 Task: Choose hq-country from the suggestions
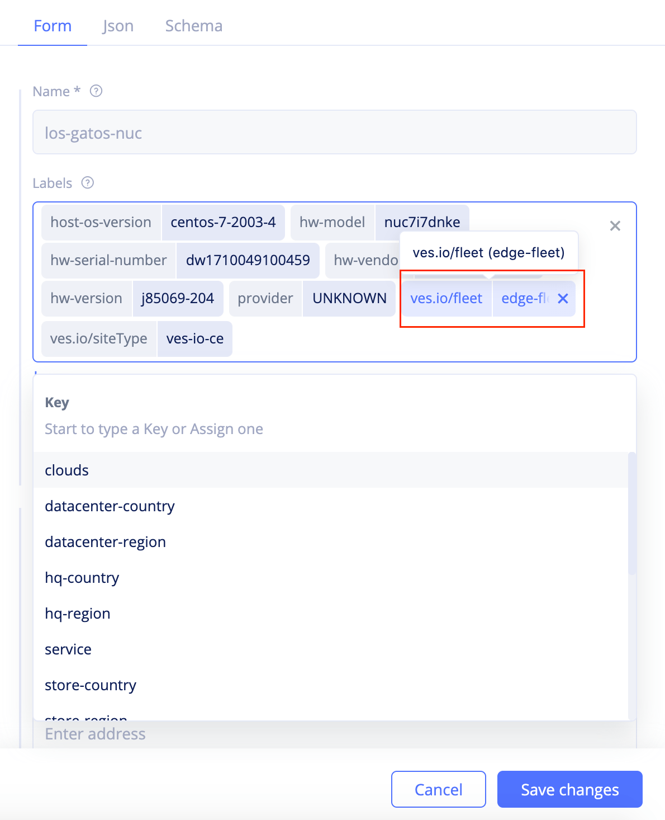coord(82,578)
